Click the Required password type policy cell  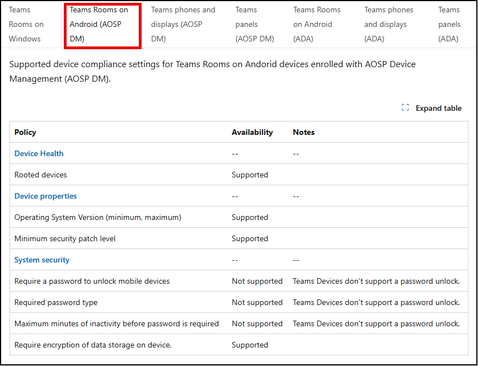point(56,302)
